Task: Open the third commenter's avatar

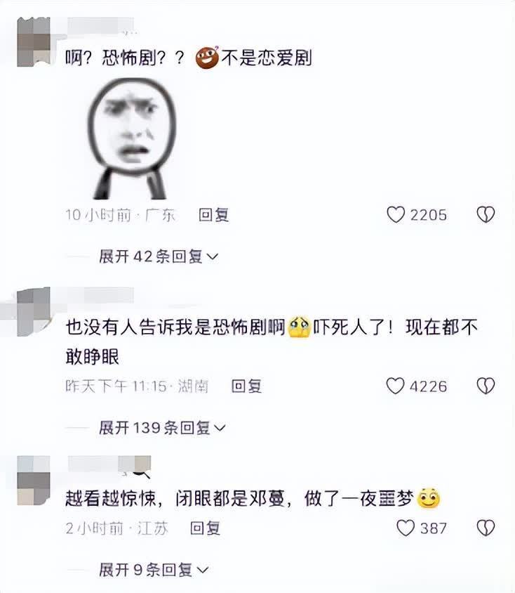Action: click(x=34, y=481)
